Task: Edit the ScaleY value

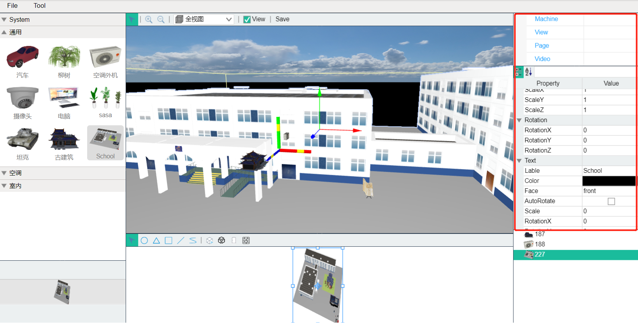Action: coord(609,100)
